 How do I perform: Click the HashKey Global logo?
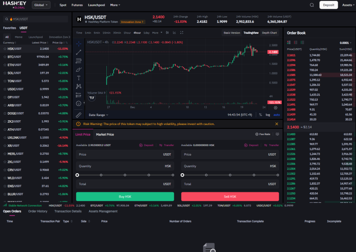click(x=14, y=5)
